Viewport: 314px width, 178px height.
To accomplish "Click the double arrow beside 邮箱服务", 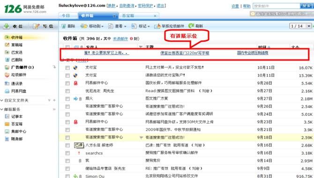I will [54, 109].
